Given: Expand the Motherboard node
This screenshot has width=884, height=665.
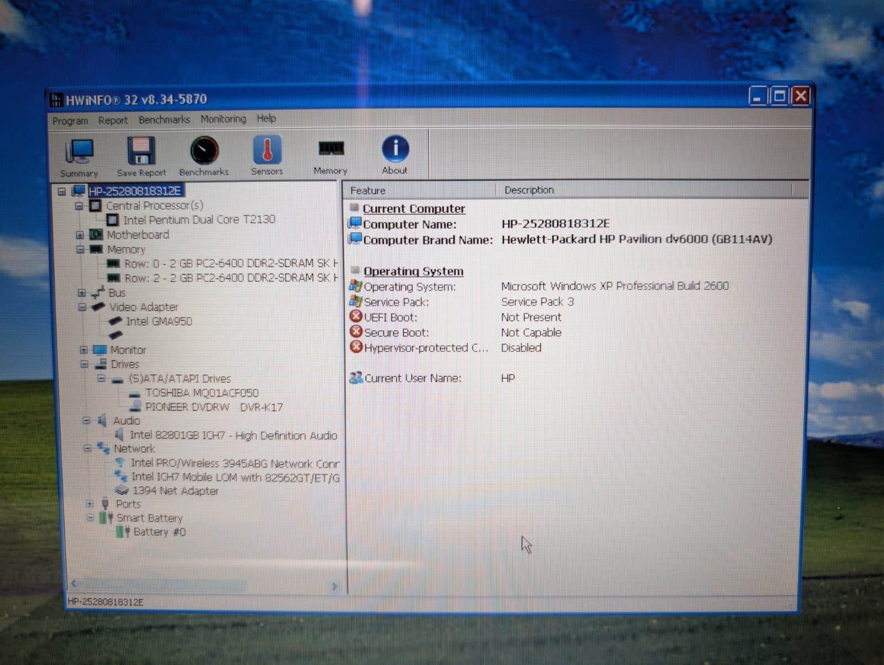Looking at the screenshot, I should click(80, 235).
